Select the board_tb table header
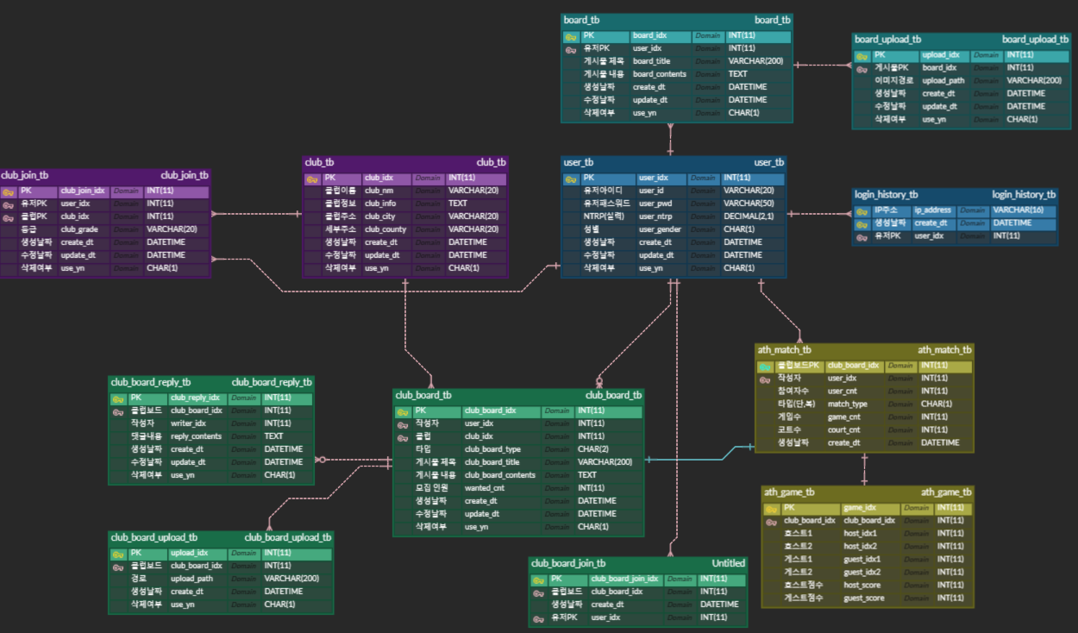 (676, 21)
